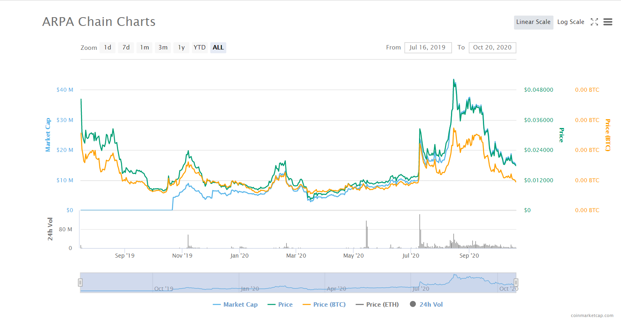Click the 80 M volume axis label

pyautogui.click(x=65, y=229)
